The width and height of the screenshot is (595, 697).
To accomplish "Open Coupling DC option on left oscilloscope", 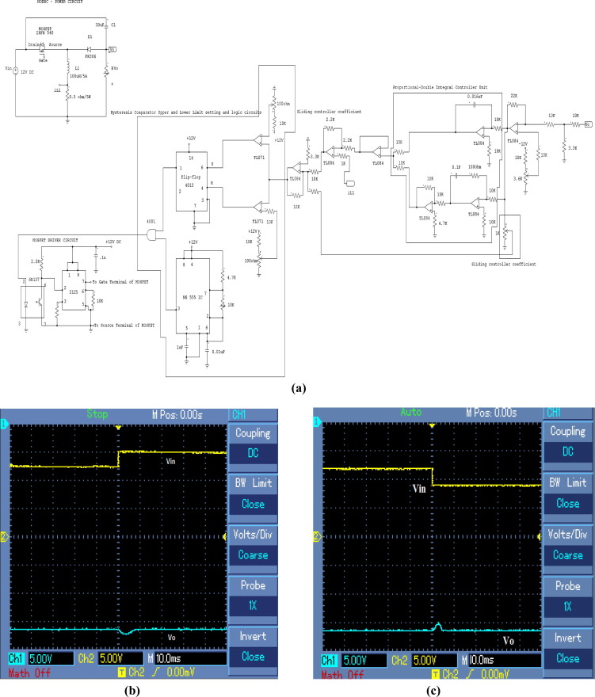I will [250, 443].
